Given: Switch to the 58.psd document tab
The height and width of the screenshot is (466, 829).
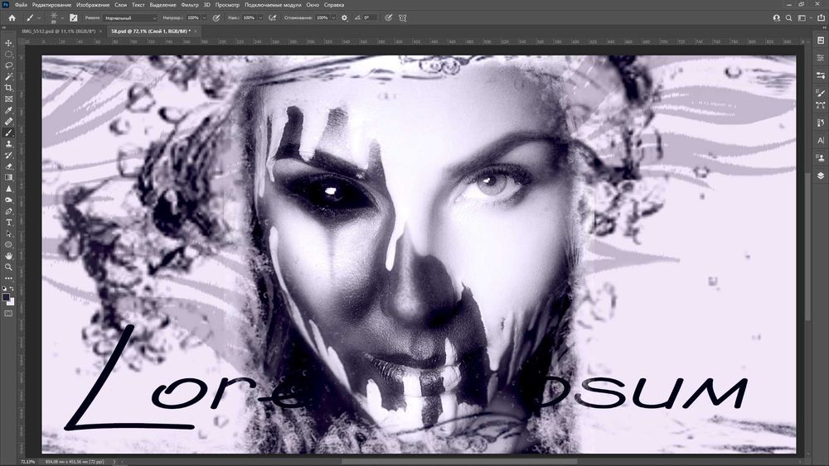Looking at the screenshot, I should click(151, 31).
